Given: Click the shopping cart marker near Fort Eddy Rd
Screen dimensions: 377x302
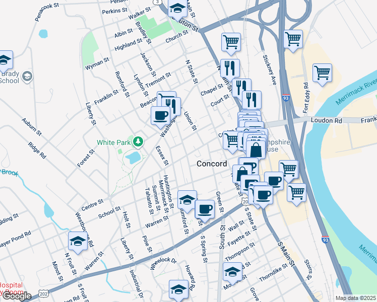Looking at the screenshot, I should pyautogui.click(x=293, y=40).
